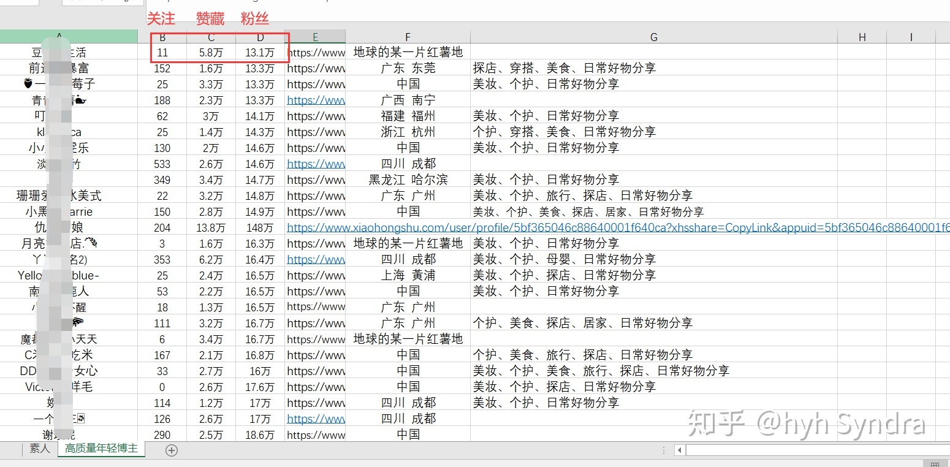Viewport: 950px width, 467px height.
Task: Select column C header
Action: [x=211, y=37]
